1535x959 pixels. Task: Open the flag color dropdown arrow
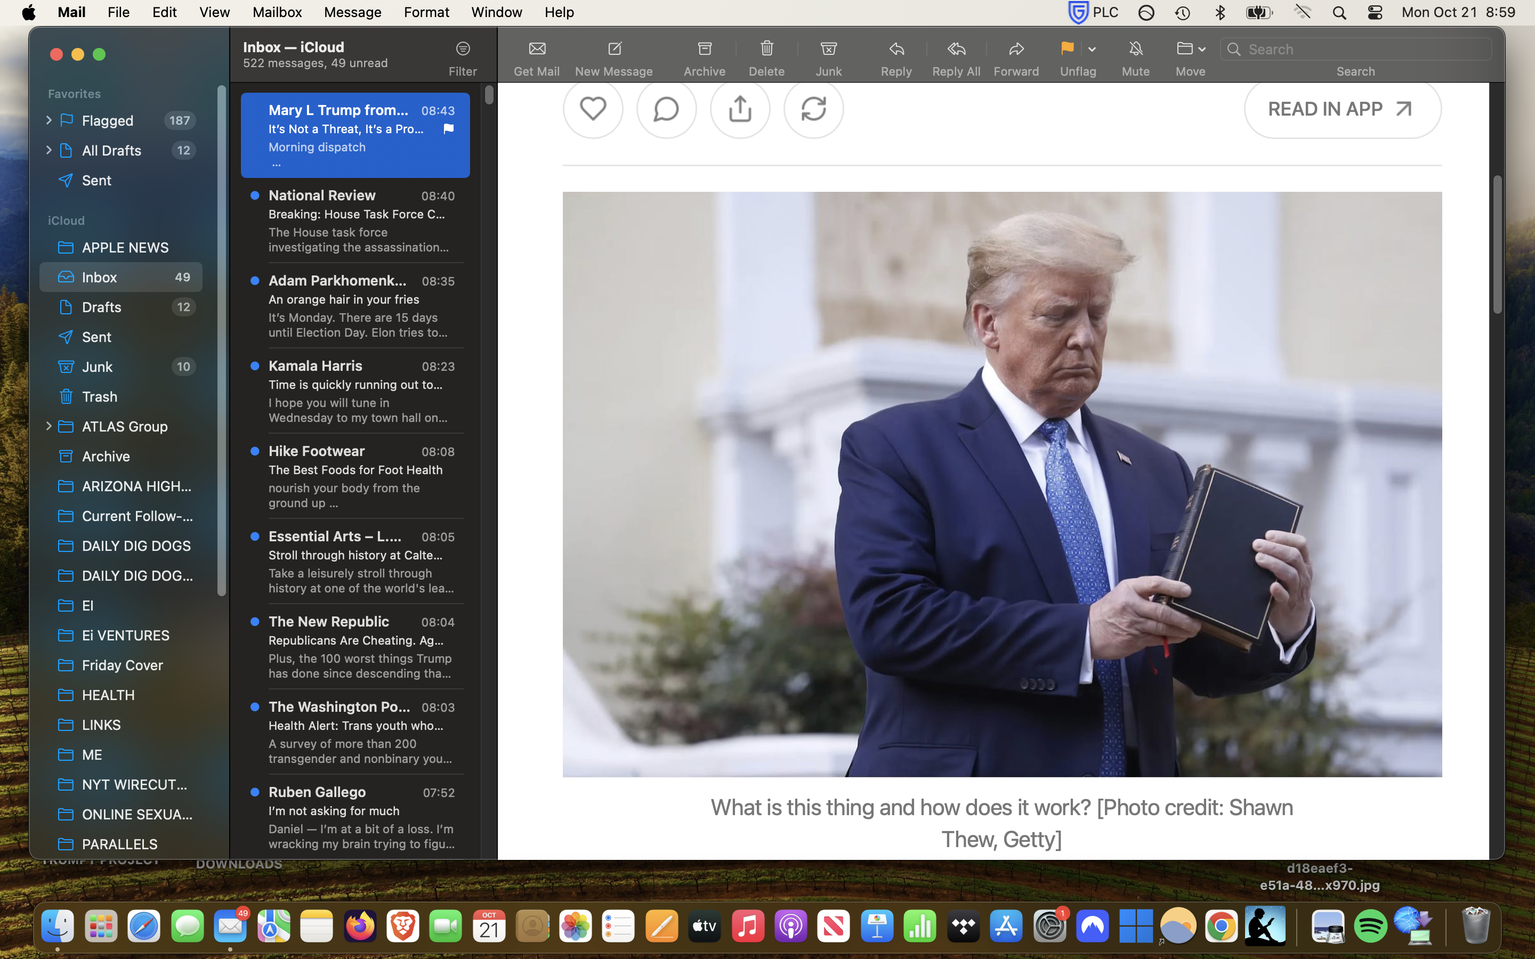(x=1092, y=50)
